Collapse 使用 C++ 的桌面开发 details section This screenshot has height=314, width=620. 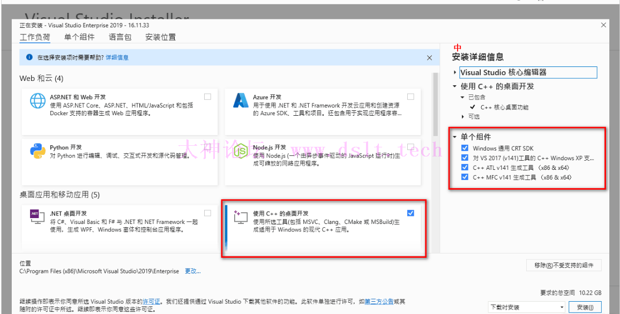pyautogui.click(x=455, y=86)
